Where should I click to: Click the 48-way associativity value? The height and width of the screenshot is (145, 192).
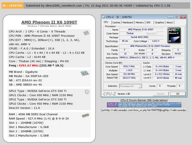tap(178, 78)
